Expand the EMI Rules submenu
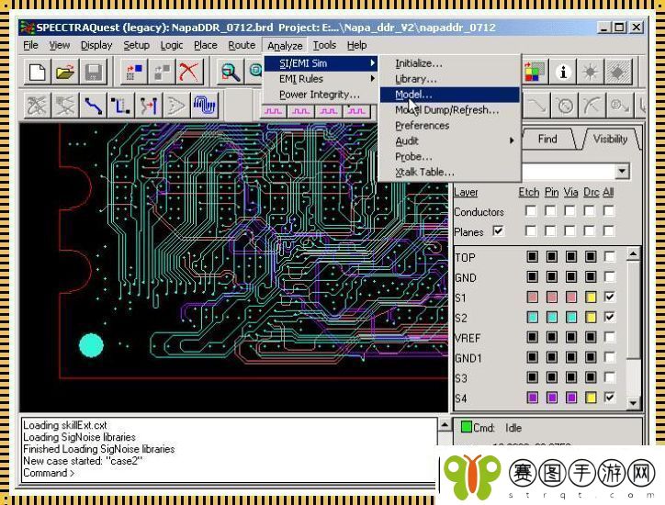 click(321, 79)
